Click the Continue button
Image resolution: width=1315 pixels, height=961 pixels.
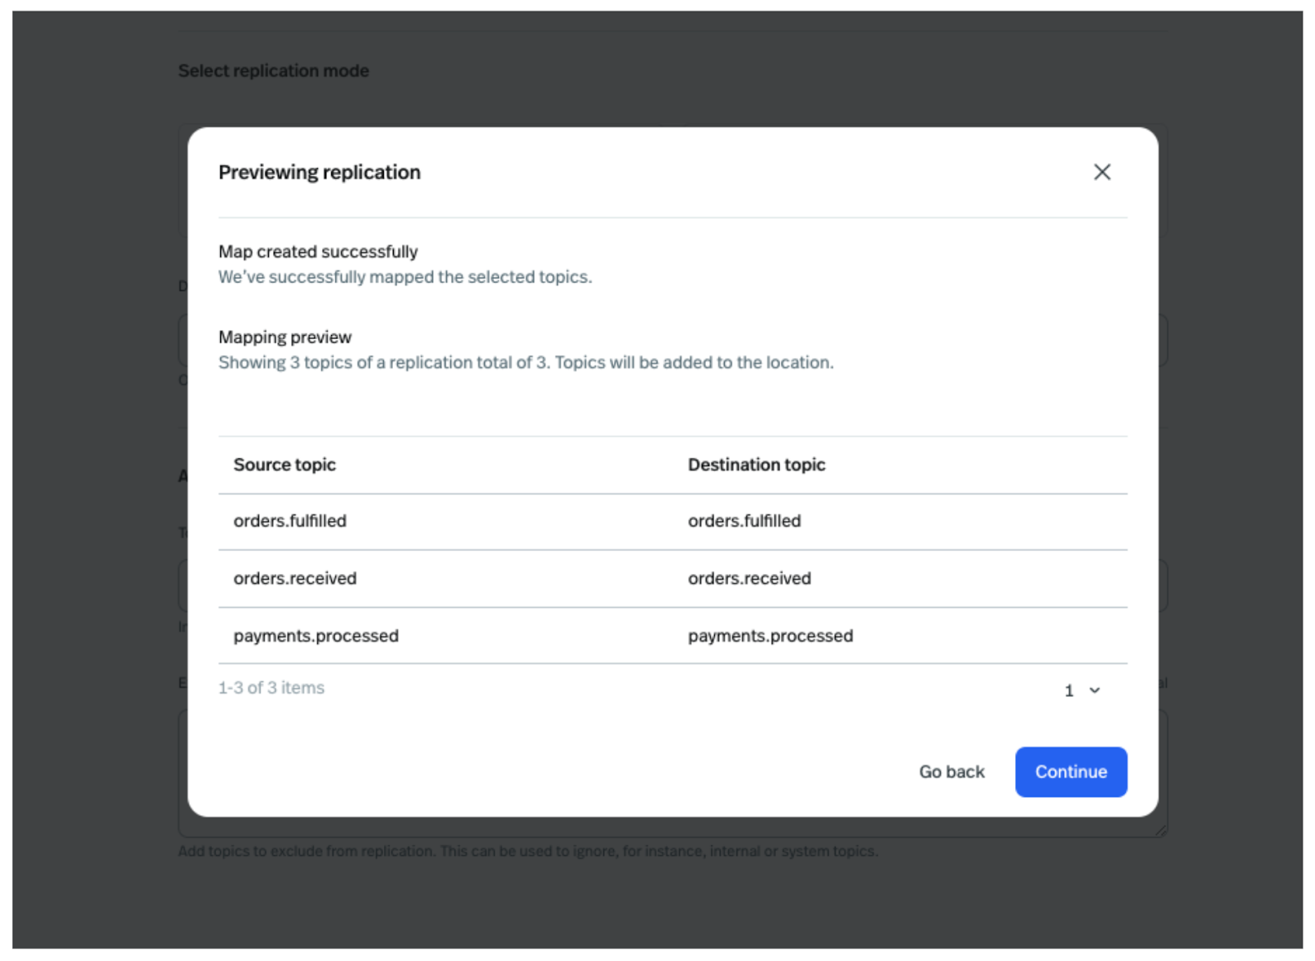pyautogui.click(x=1070, y=771)
